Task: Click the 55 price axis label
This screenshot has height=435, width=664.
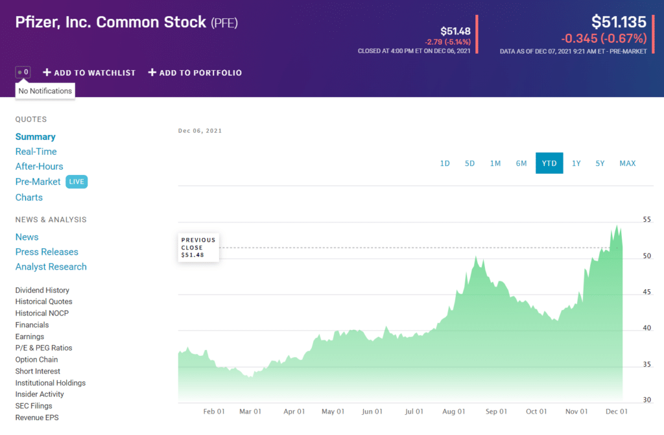Action: coord(646,219)
